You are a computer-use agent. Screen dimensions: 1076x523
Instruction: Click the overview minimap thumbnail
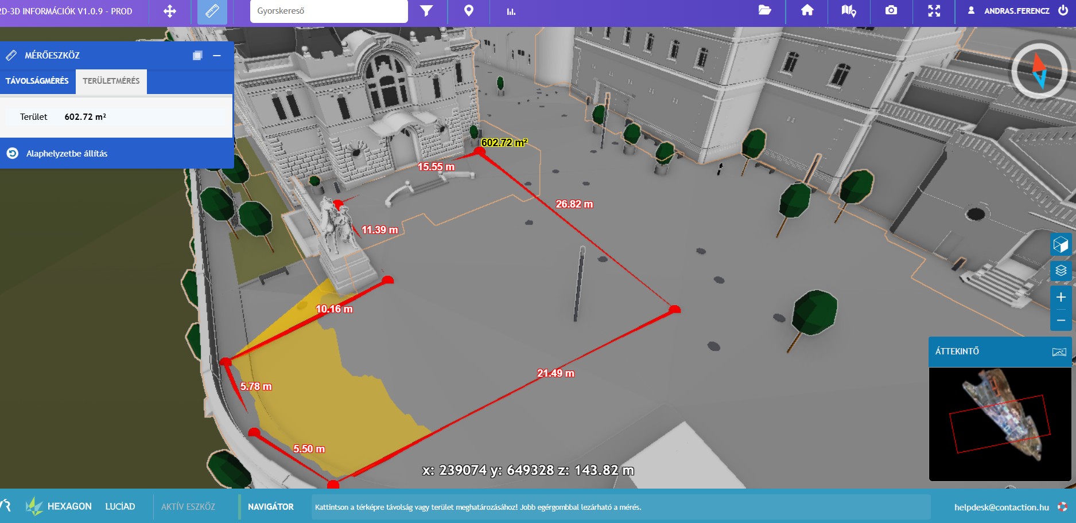click(x=1000, y=424)
